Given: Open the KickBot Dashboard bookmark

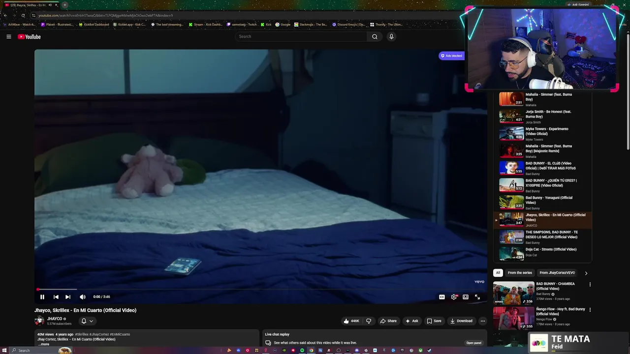Looking at the screenshot, I should [94, 25].
